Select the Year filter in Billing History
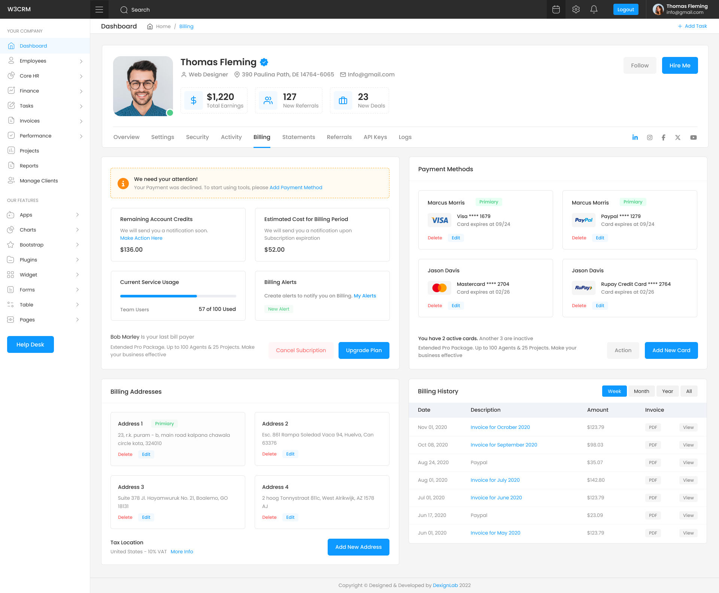This screenshot has height=593, width=719. (x=667, y=391)
